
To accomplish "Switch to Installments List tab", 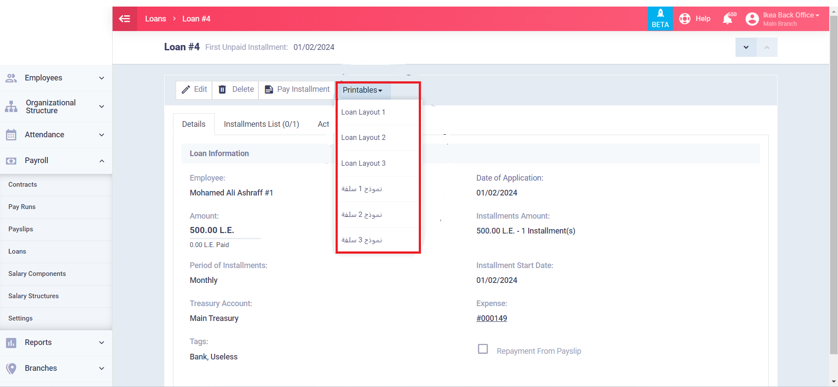I will pyautogui.click(x=261, y=124).
